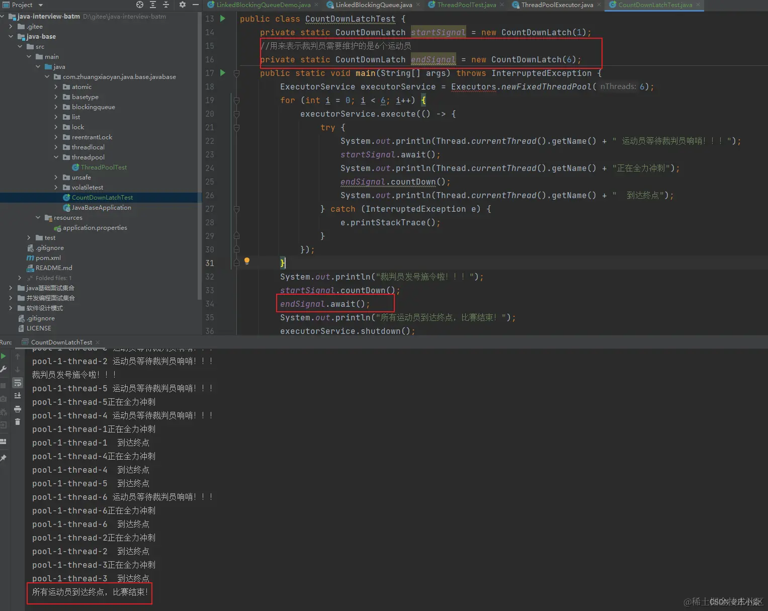Click the JavaBaseApplication class icon in tree
Image resolution: width=768 pixels, height=611 pixels.
click(x=66, y=208)
